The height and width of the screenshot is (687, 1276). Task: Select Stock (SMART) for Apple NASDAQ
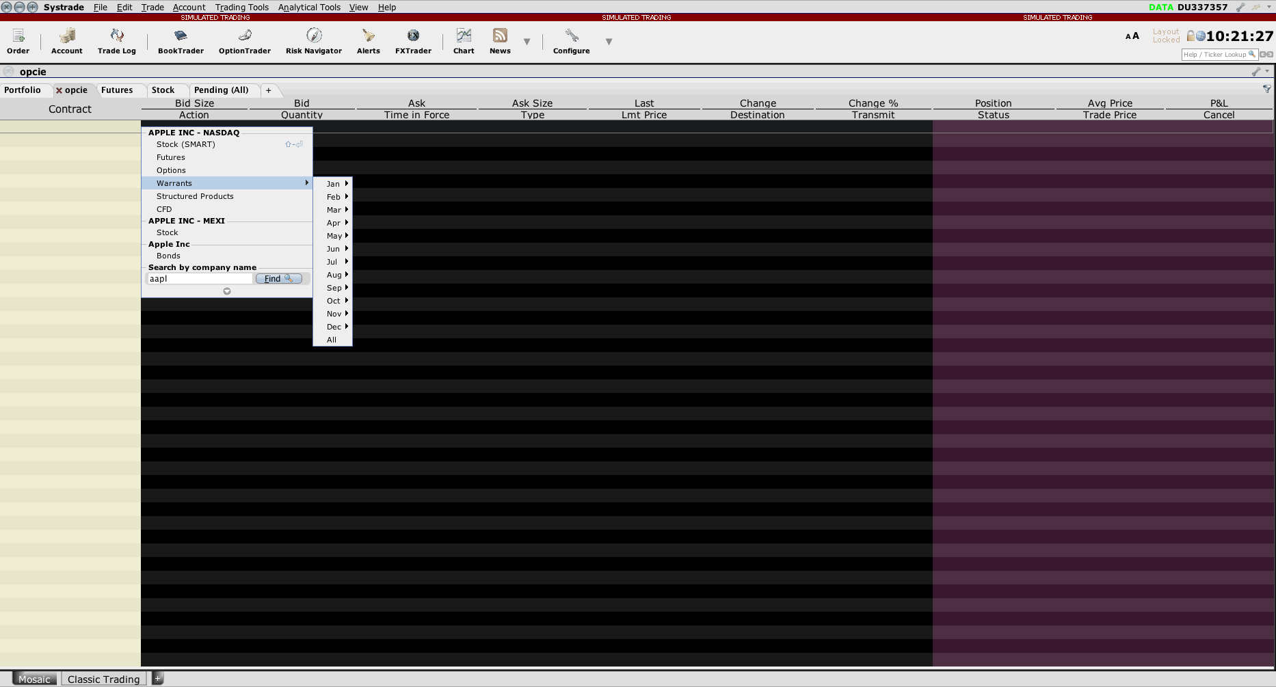[x=227, y=144]
